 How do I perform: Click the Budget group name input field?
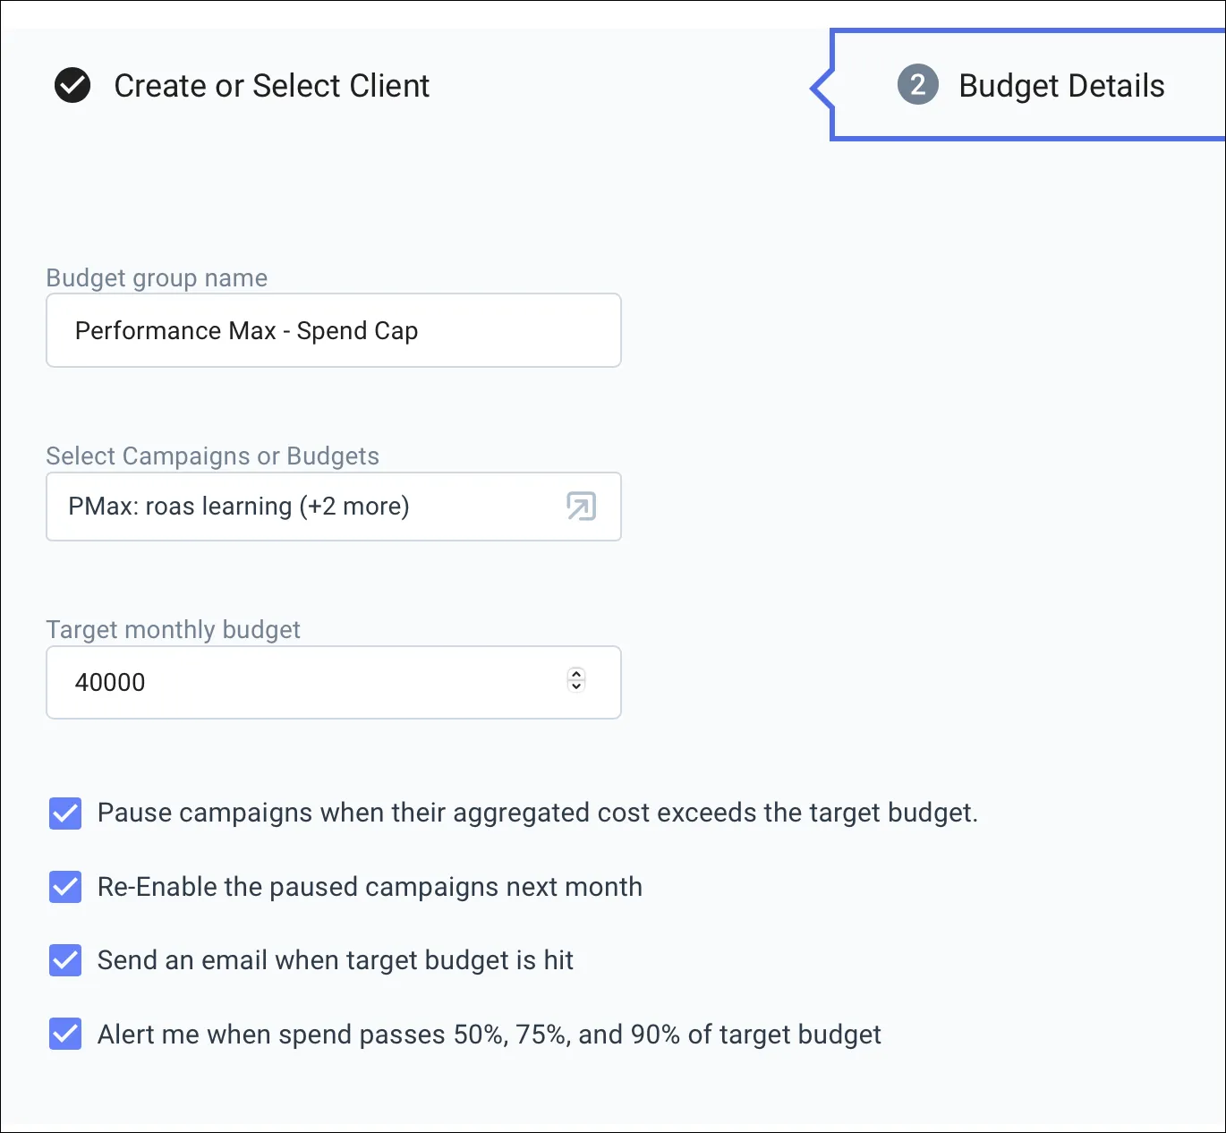click(333, 330)
